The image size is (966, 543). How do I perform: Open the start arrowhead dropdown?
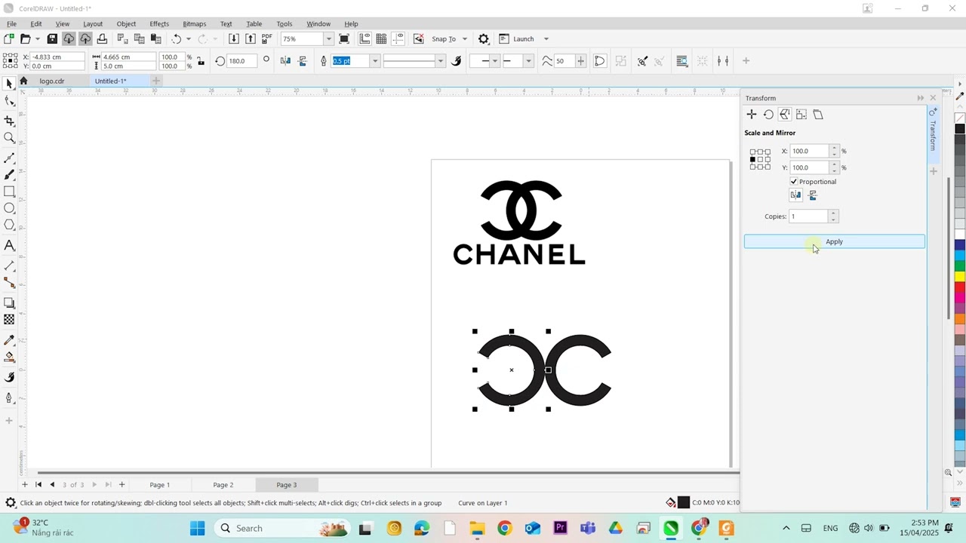pyautogui.click(x=494, y=61)
